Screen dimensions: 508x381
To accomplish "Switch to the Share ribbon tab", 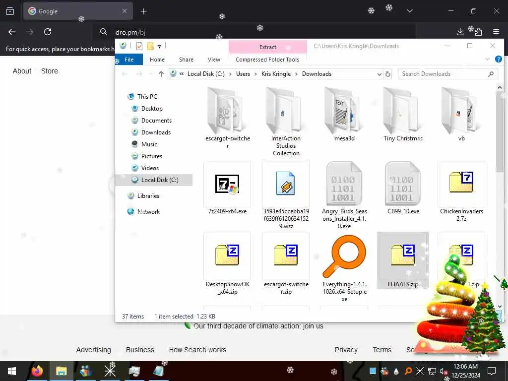I will click(187, 60).
